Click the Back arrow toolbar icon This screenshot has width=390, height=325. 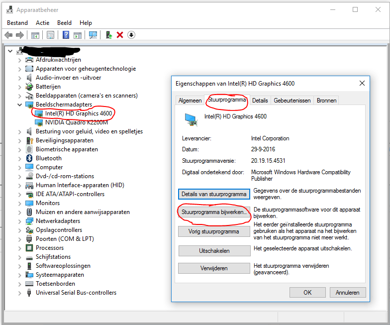coord(8,35)
